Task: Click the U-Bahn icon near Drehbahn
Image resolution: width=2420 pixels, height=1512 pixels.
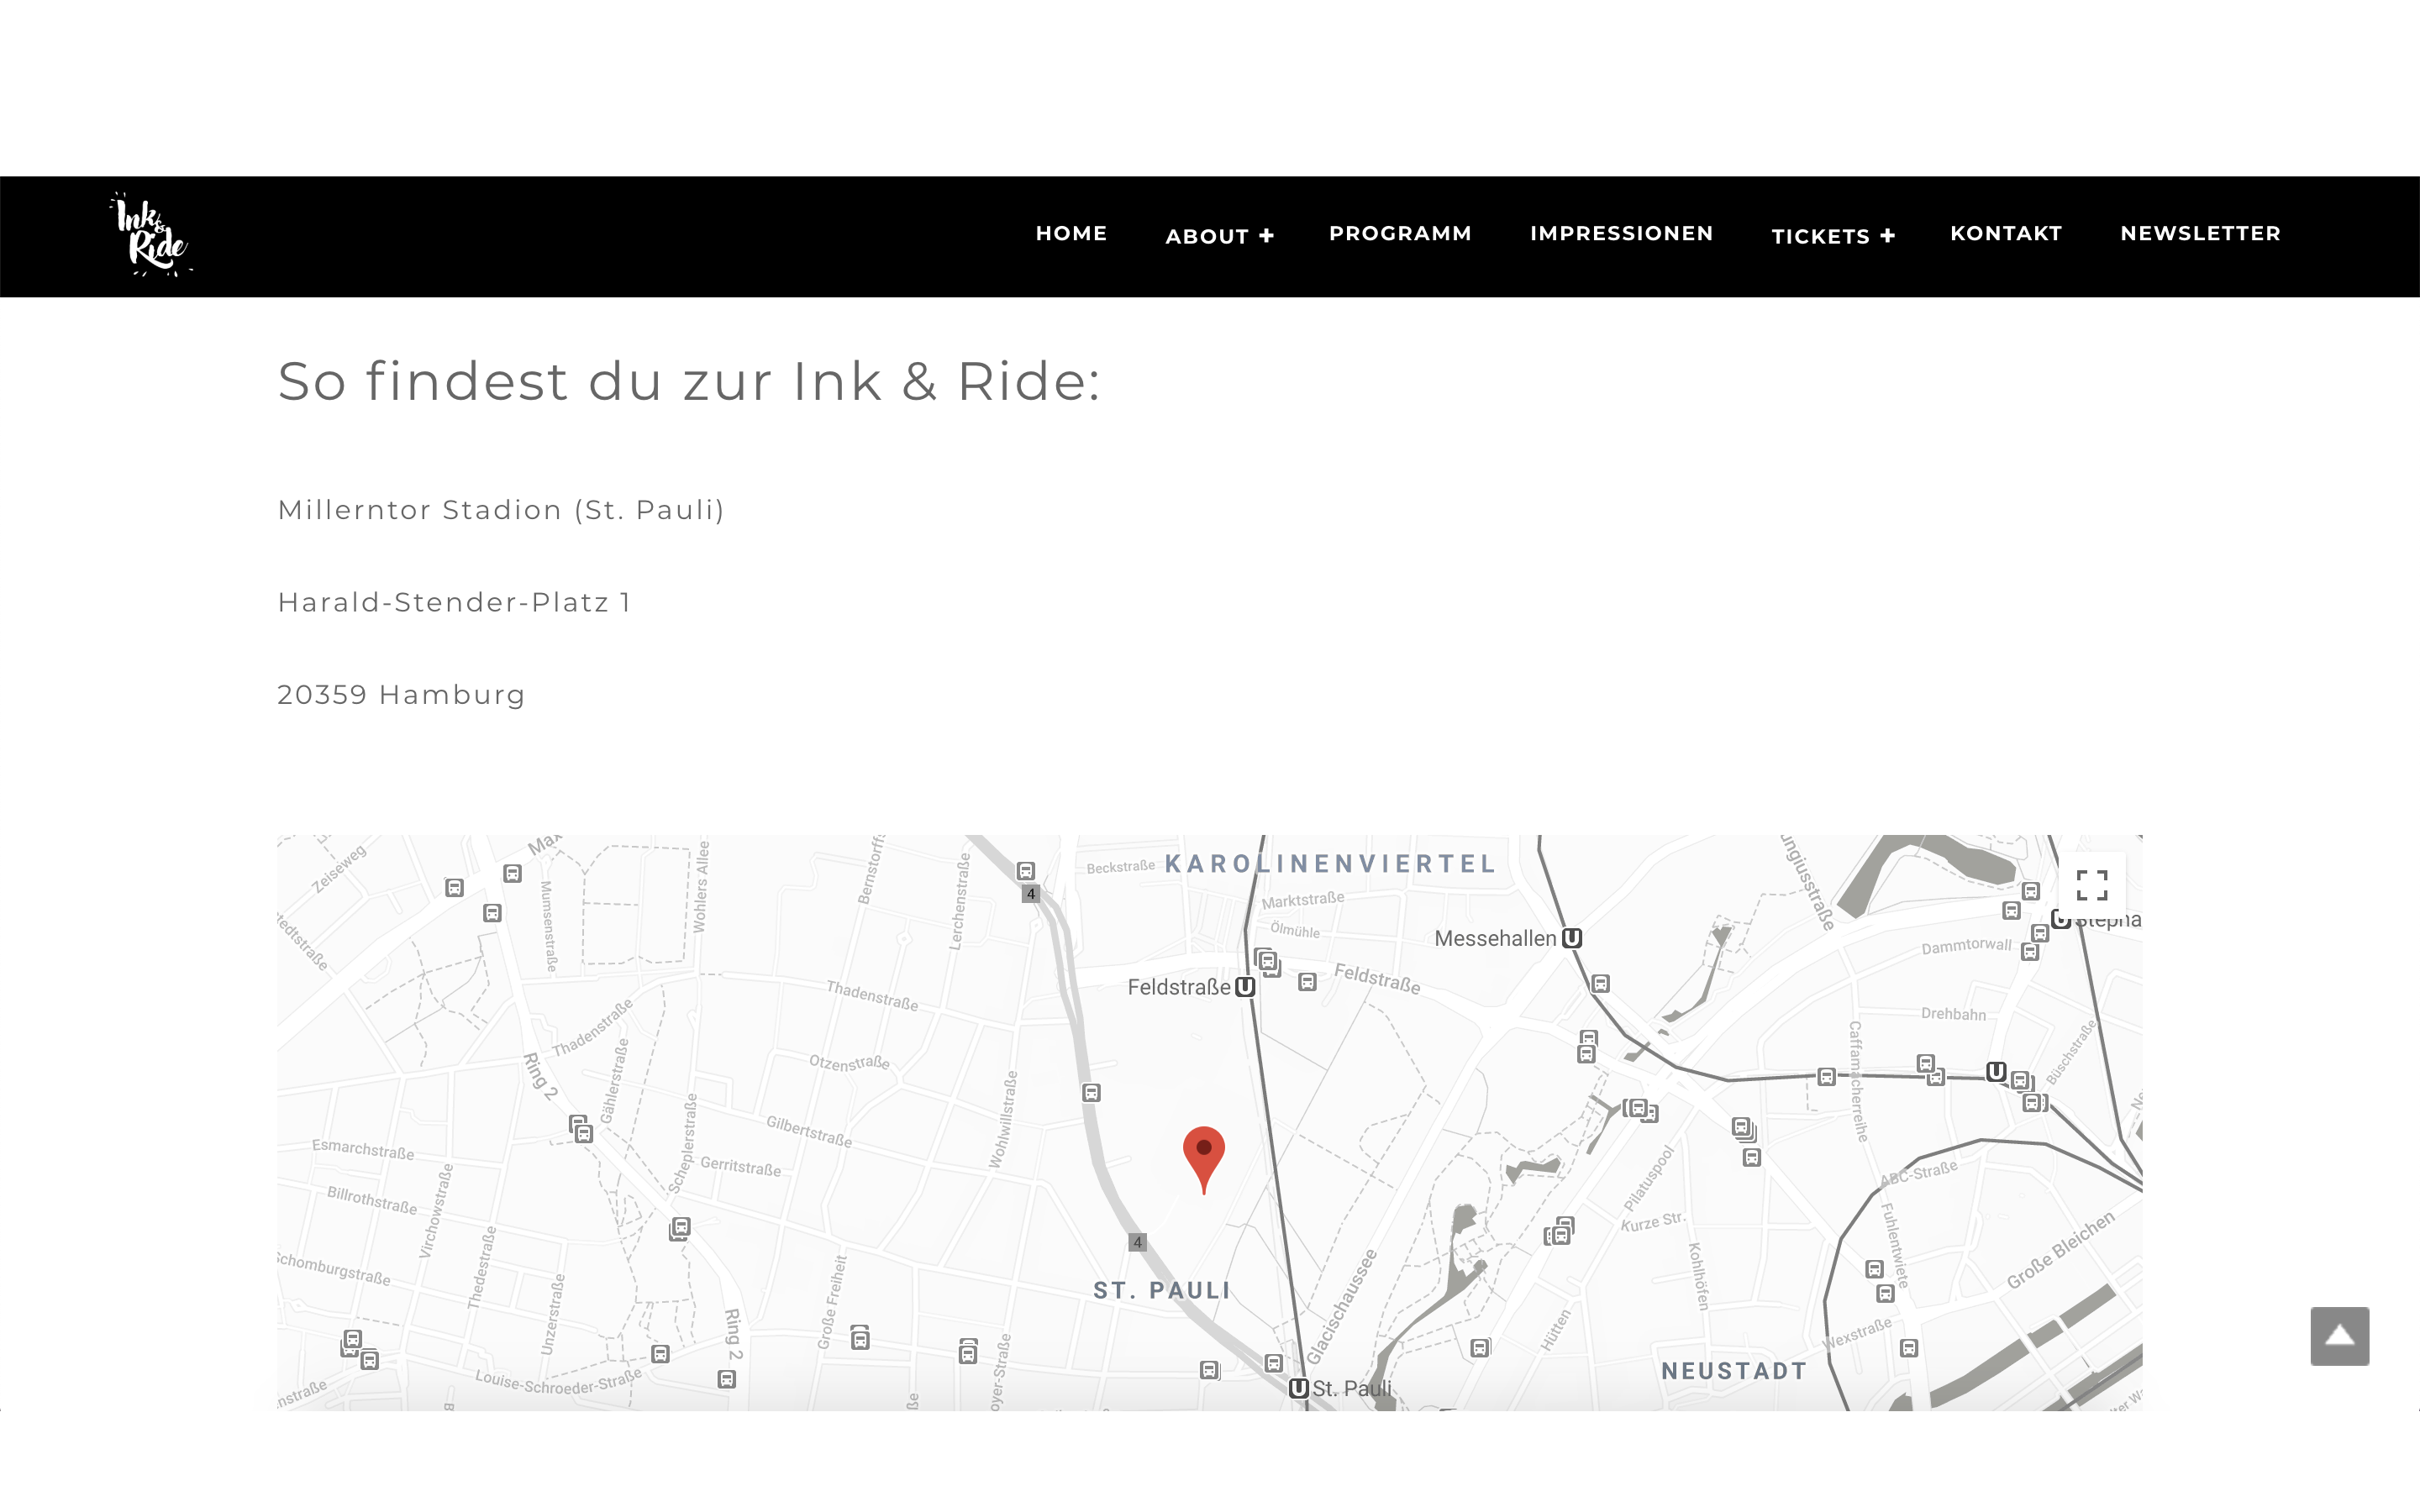Action: tap(1996, 1071)
